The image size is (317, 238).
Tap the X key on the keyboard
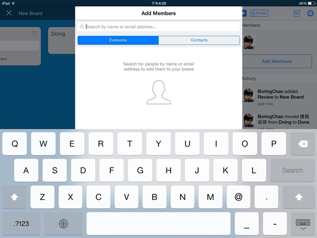[70, 197]
